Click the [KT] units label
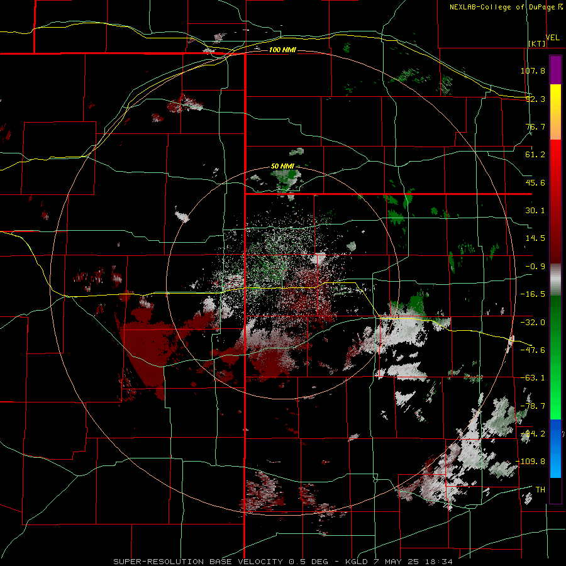This screenshot has width=566, height=566. click(x=537, y=43)
